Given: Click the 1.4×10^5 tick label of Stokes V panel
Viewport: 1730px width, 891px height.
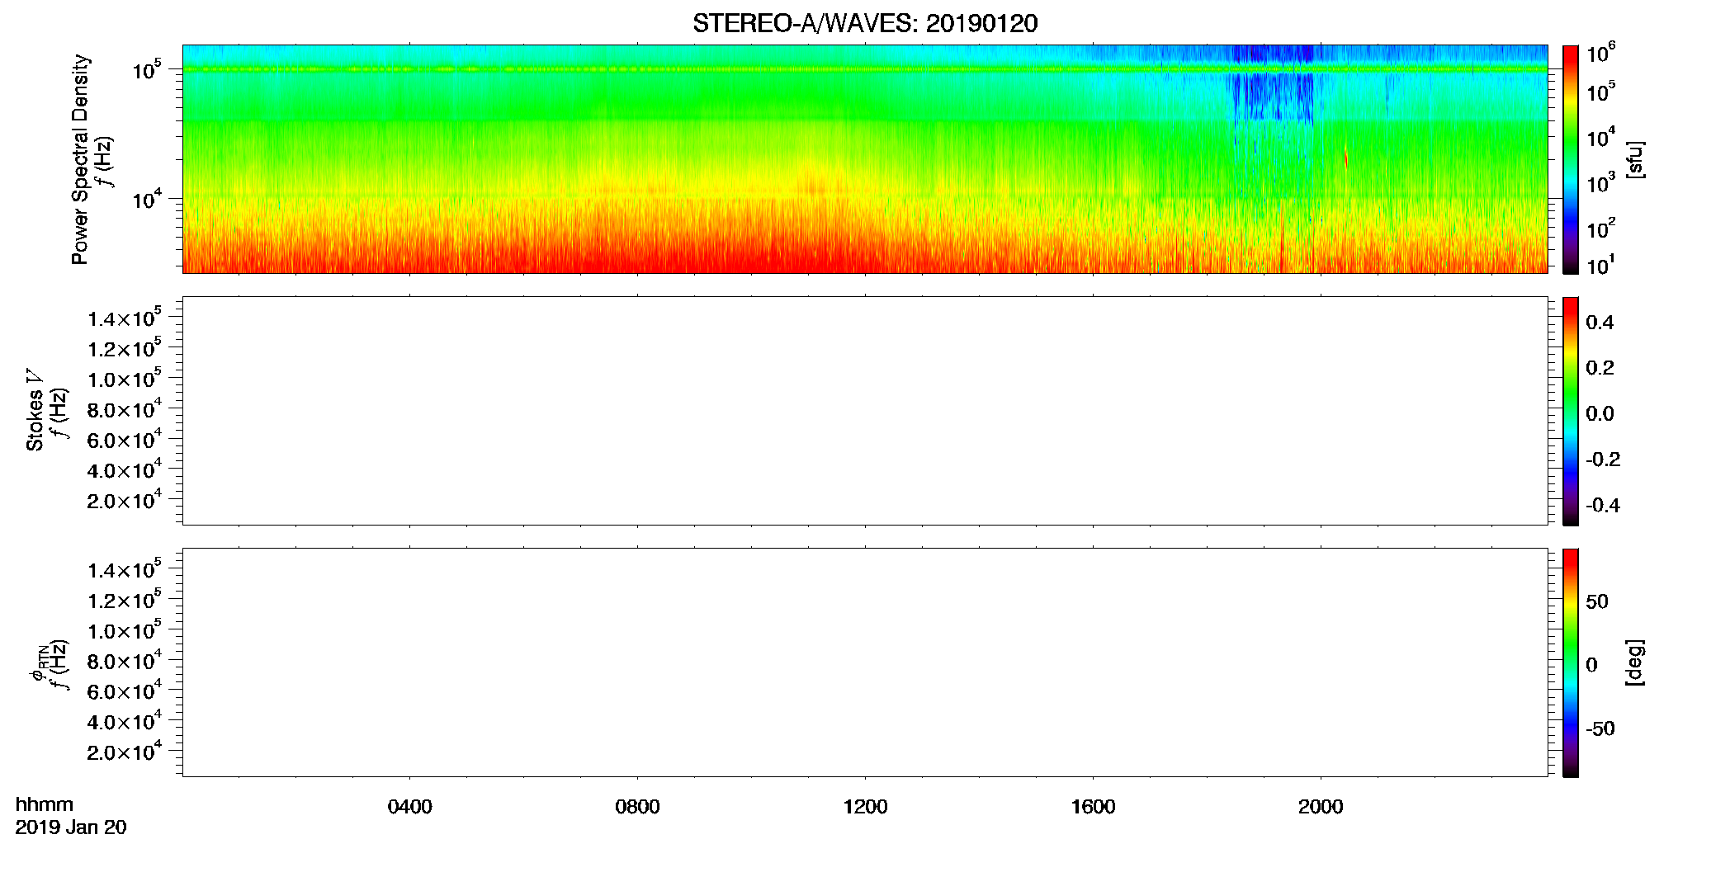Looking at the screenshot, I should click(125, 318).
